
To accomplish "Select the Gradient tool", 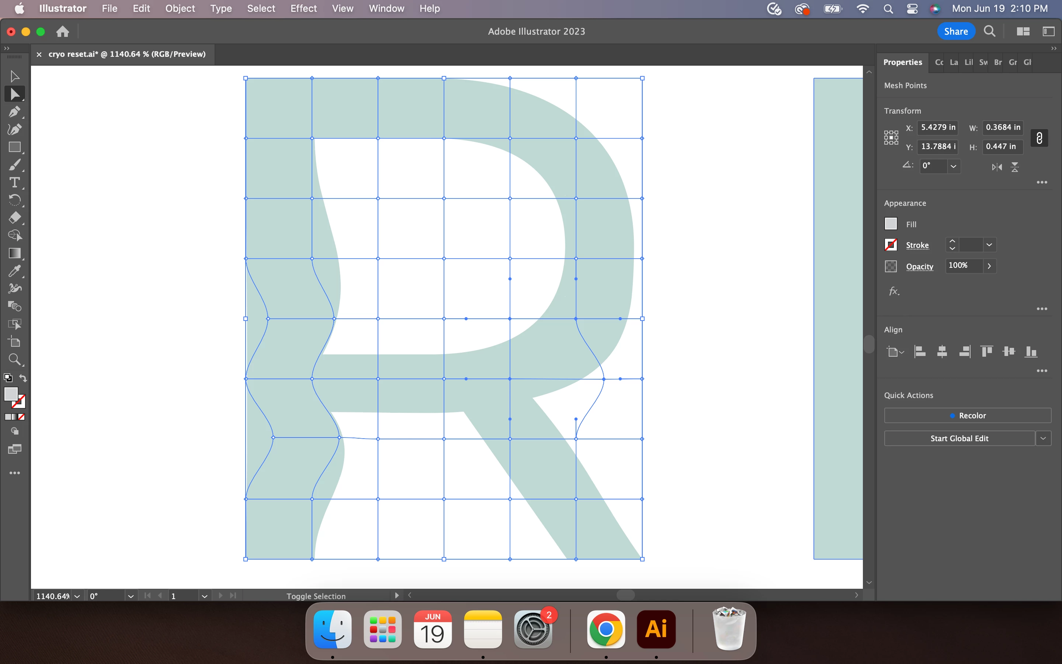I will (x=14, y=253).
